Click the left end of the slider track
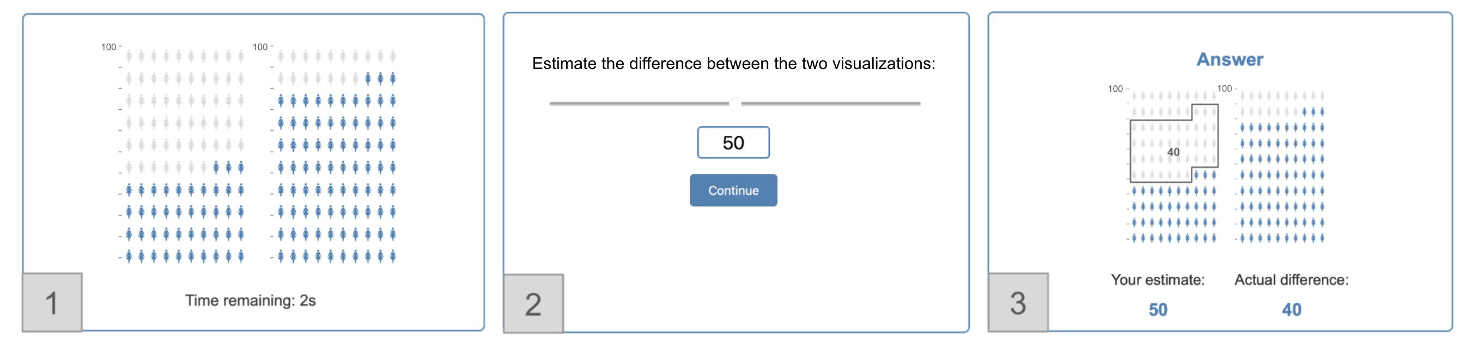The width and height of the screenshot is (1483, 350). pos(552,103)
